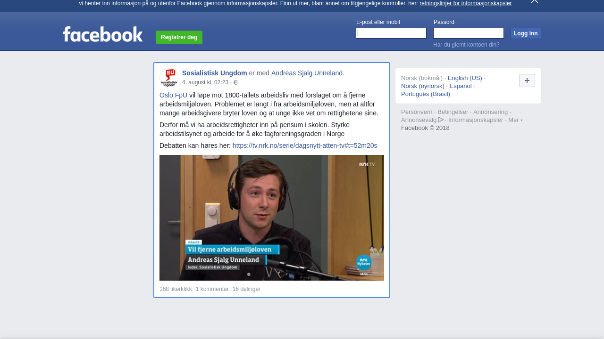Viewport: 604px width, 339px height.
Task: Switch language to Español
Action: click(x=461, y=86)
